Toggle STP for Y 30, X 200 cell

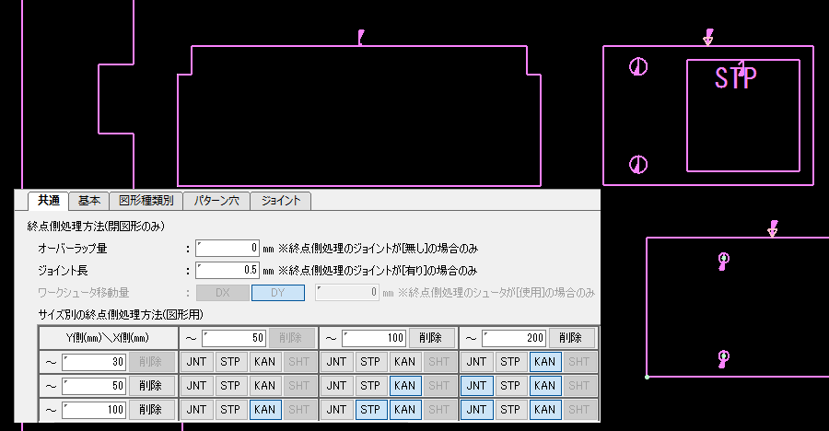pos(510,362)
